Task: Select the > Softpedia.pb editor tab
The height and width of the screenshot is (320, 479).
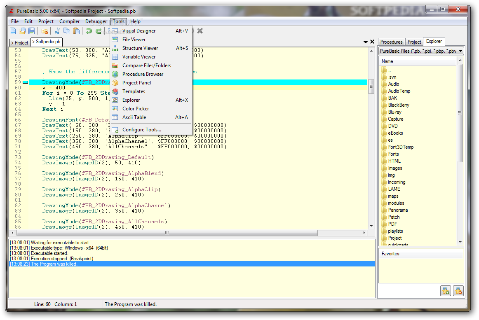Action: [46, 42]
